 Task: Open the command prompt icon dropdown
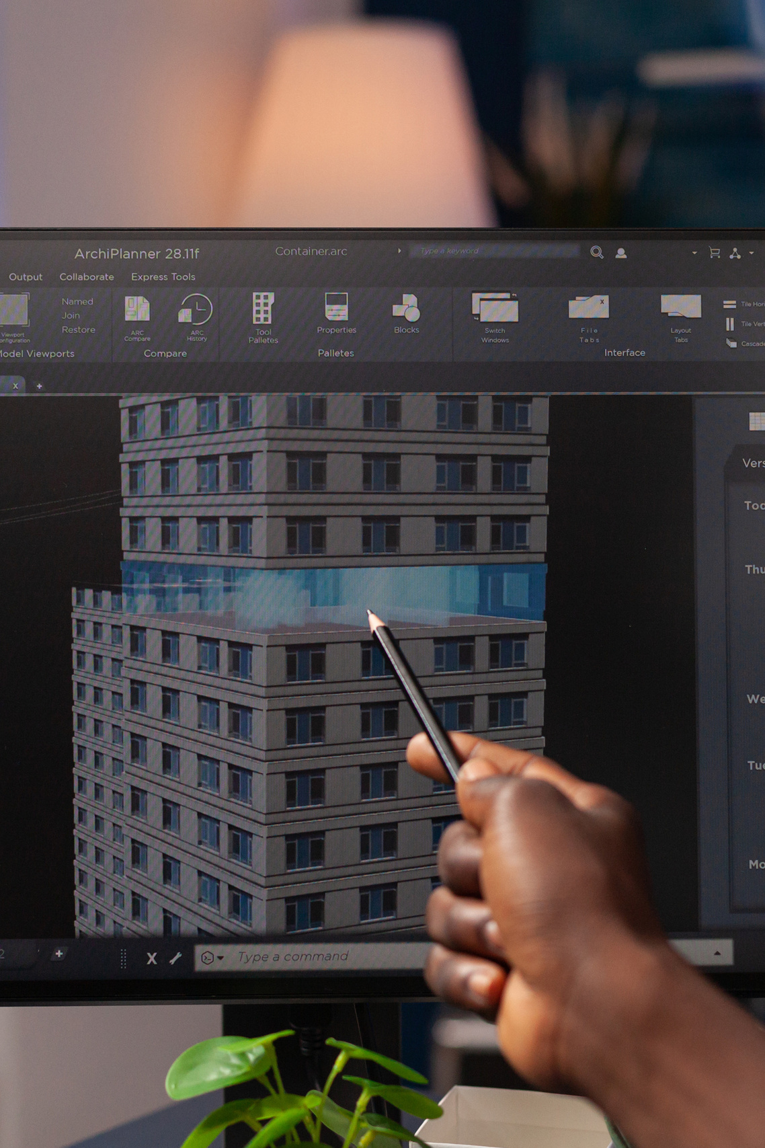click(x=212, y=958)
